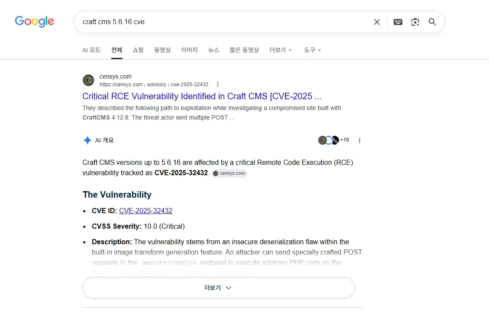Submit search with the magnifier icon

click(432, 22)
